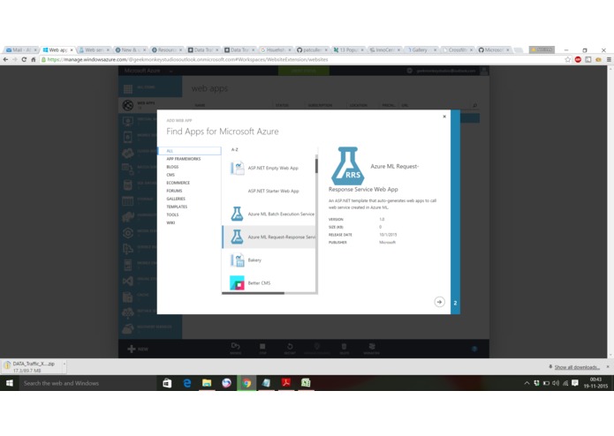This screenshot has width=614, height=436.
Task: Bookmark page with the star icon
Action: click(x=568, y=59)
